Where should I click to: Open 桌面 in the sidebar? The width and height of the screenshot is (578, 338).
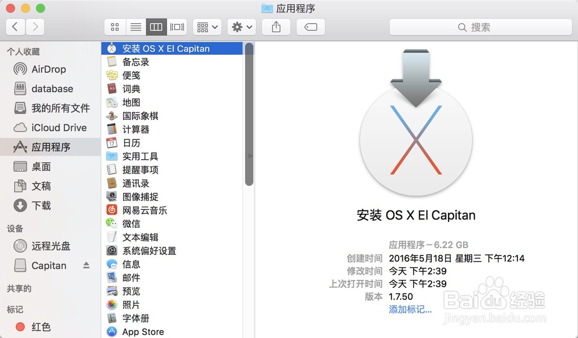pyautogui.click(x=50, y=167)
